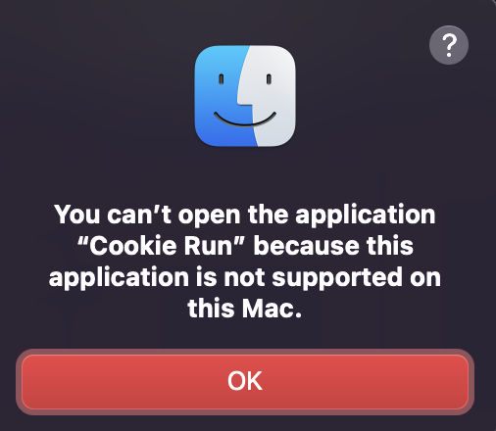Click the white right half of Finder icon
Viewport: 496px width, 431px height.
(x=272, y=96)
